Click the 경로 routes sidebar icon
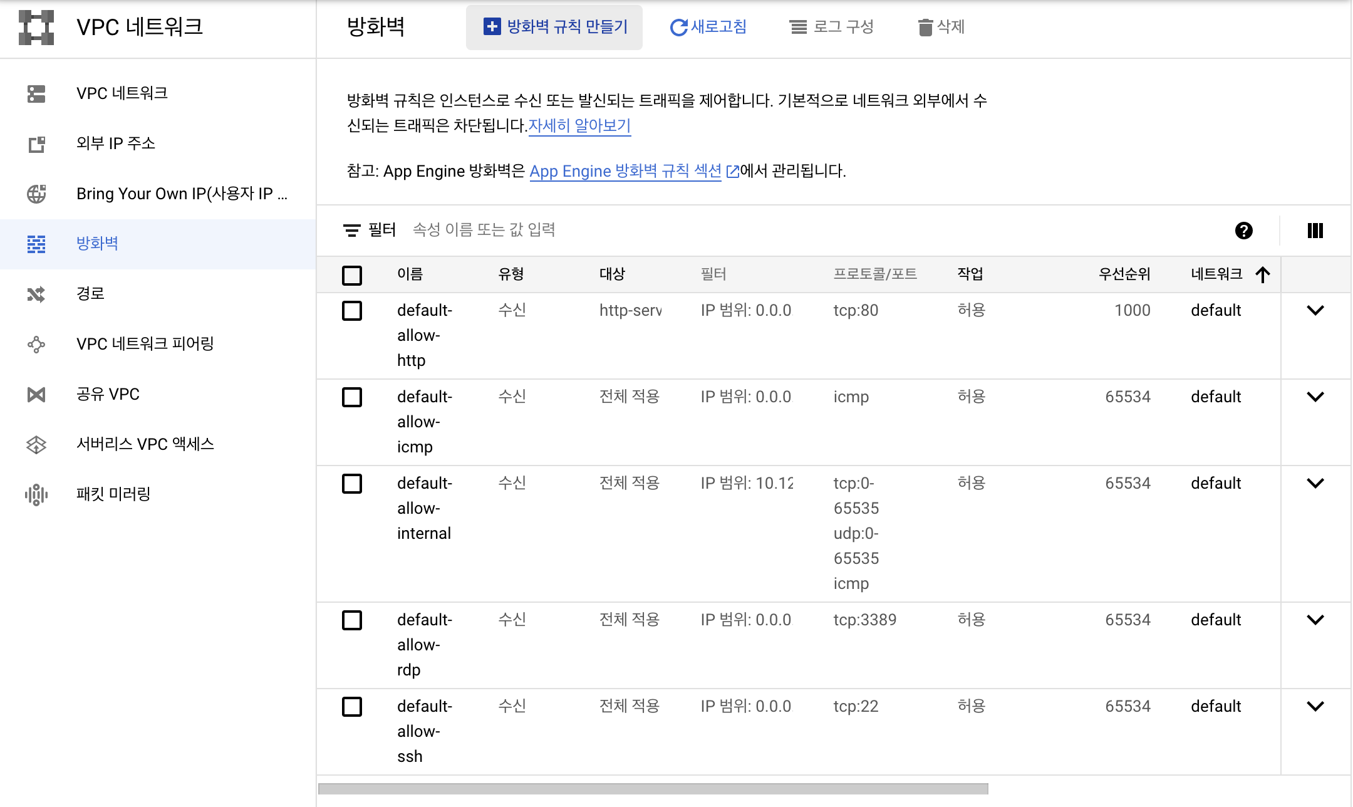 [x=36, y=294]
